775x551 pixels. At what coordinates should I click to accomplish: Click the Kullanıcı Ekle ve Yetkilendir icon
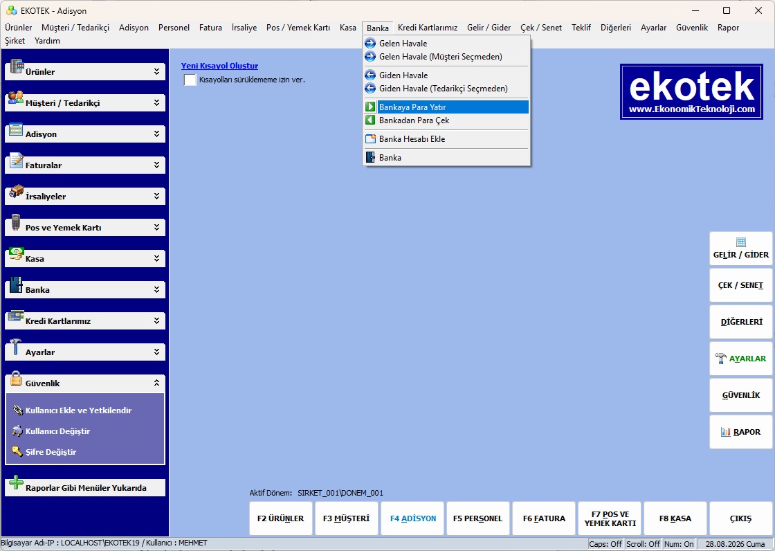click(x=18, y=410)
